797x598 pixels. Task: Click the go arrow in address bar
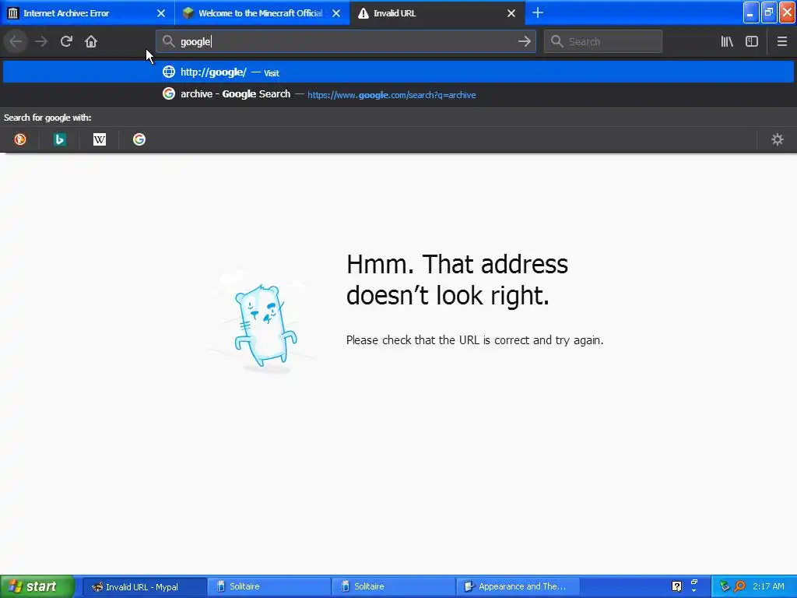(524, 42)
